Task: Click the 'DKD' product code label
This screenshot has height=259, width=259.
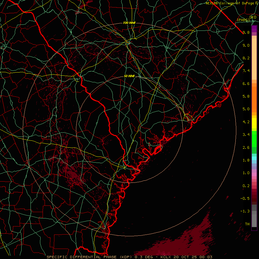Action: click(253, 17)
